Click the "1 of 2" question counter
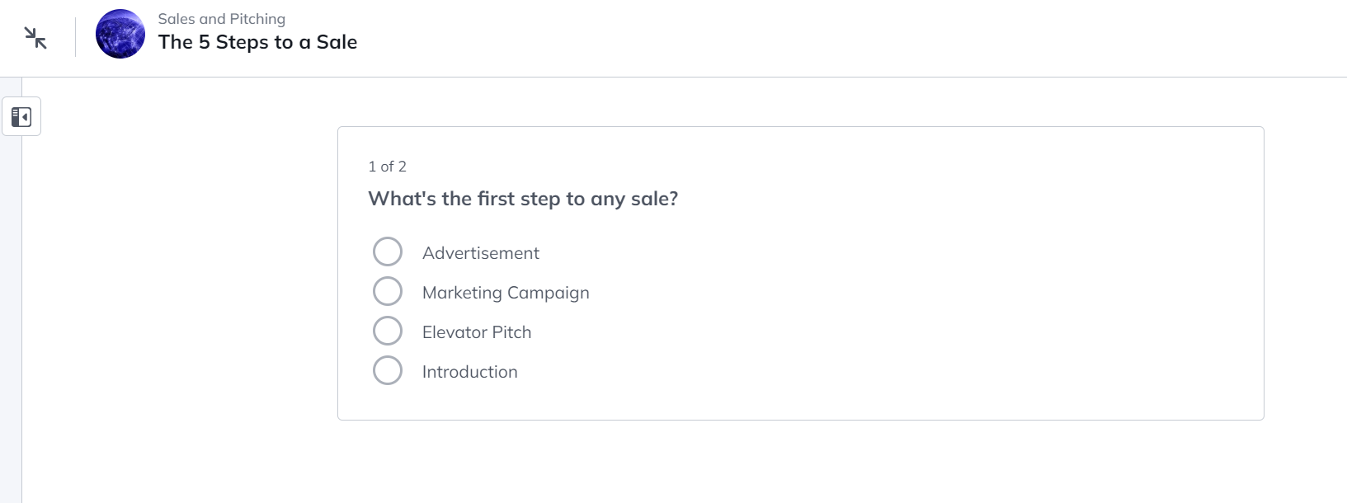 click(387, 167)
